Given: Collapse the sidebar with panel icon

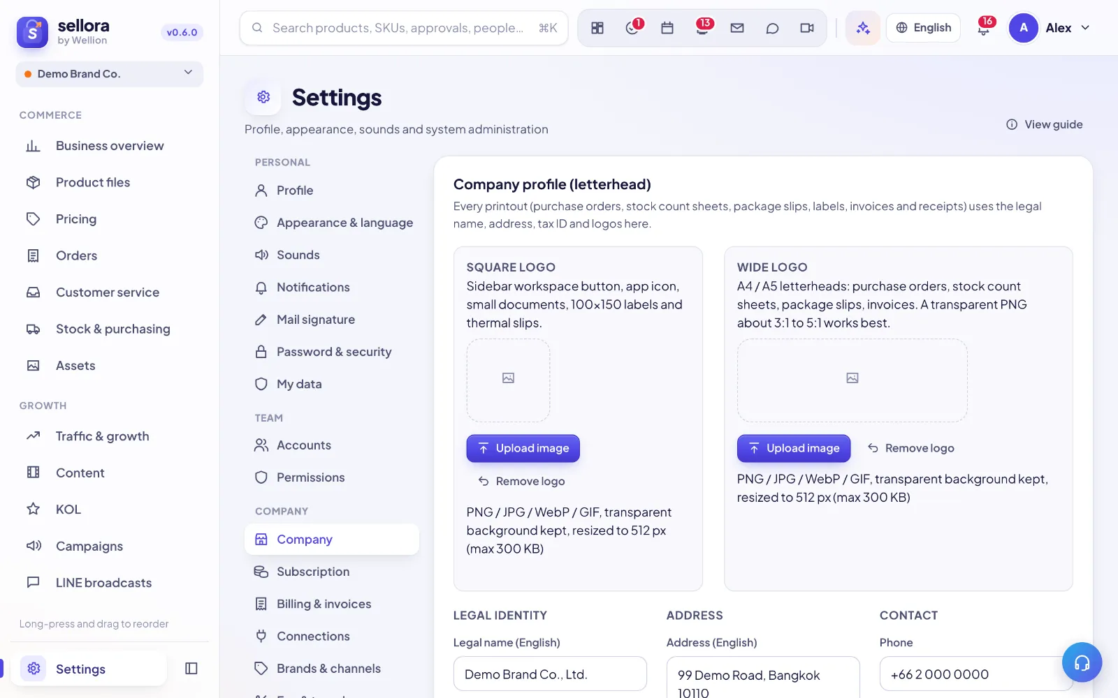Looking at the screenshot, I should point(191,669).
